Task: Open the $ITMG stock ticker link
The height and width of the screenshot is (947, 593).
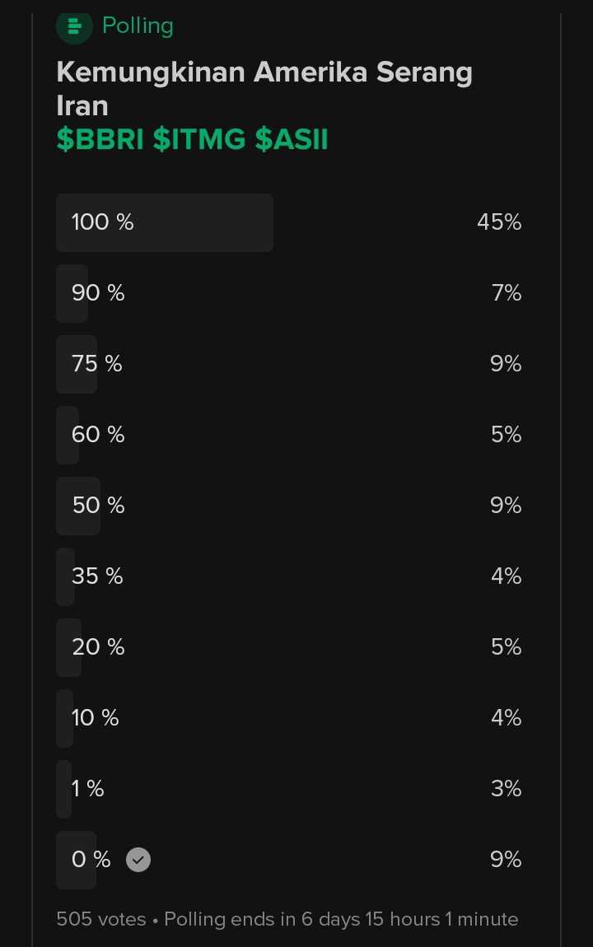Action: (199, 140)
